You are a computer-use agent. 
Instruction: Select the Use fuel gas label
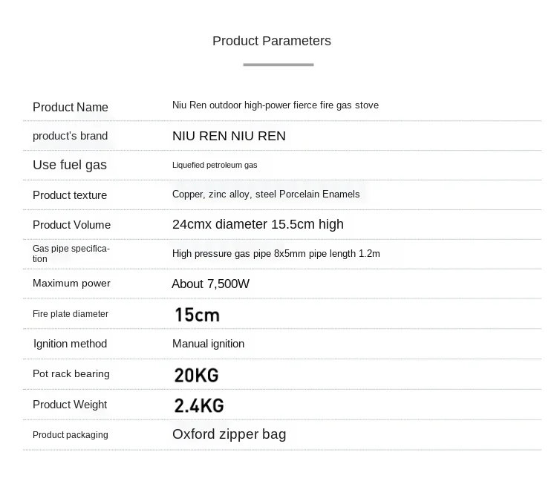(x=70, y=165)
